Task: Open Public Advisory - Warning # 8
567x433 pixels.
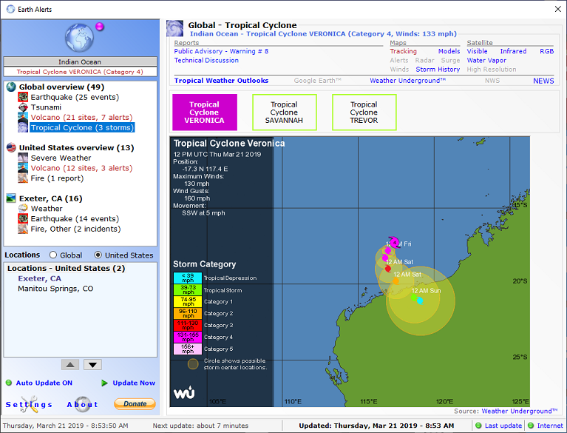Action: pos(221,51)
